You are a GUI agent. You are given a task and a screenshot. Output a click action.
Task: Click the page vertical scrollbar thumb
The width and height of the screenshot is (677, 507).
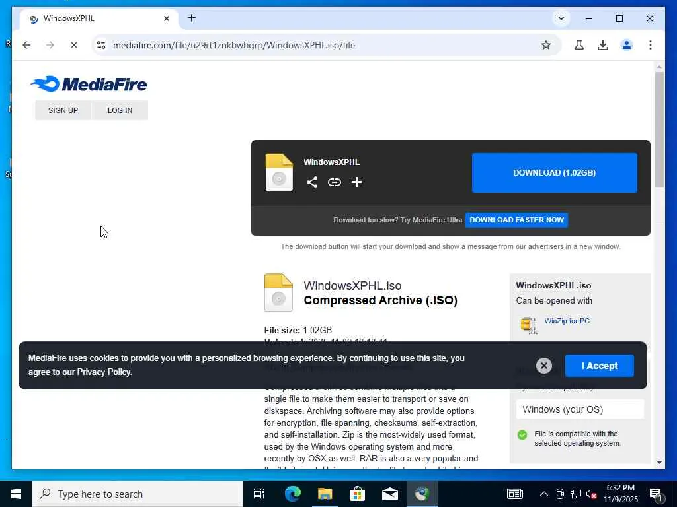point(659,129)
